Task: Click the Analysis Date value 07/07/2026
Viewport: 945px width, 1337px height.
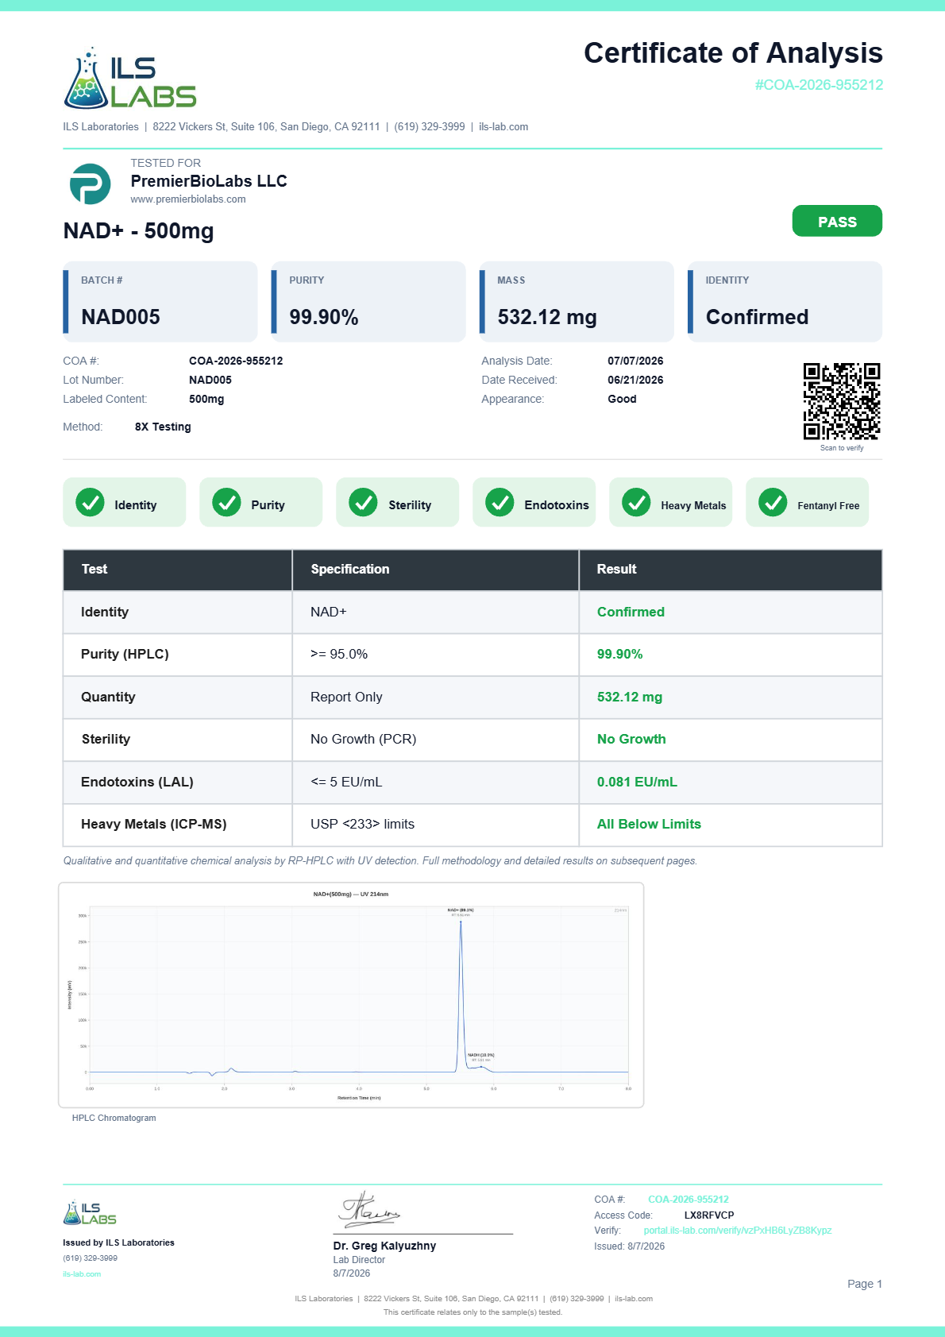Action: pyautogui.click(x=635, y=361)
